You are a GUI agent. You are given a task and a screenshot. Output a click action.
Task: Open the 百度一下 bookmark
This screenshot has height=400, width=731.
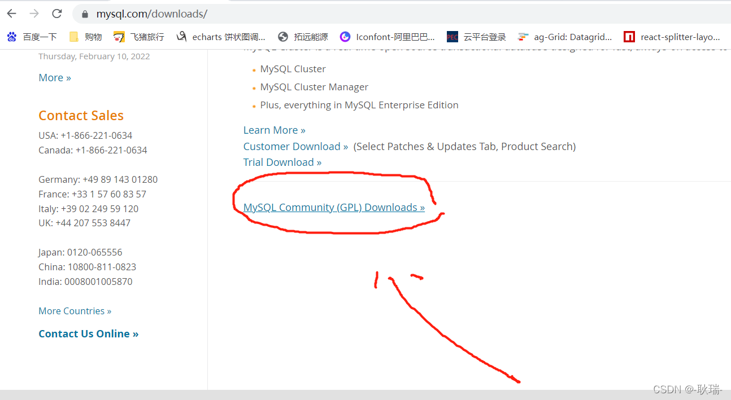pyautogui.click(x=32, y=36)
